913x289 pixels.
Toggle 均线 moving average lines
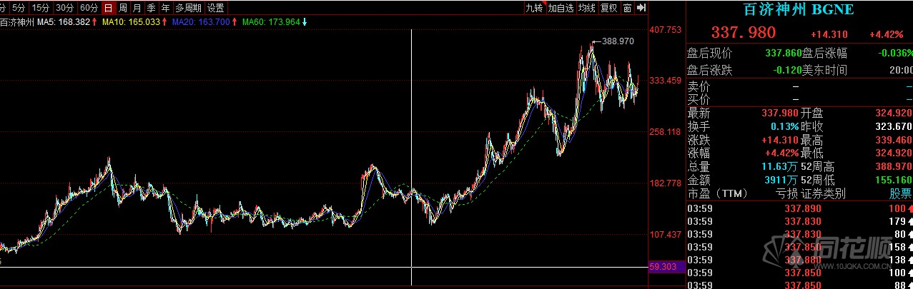(587, 8)
